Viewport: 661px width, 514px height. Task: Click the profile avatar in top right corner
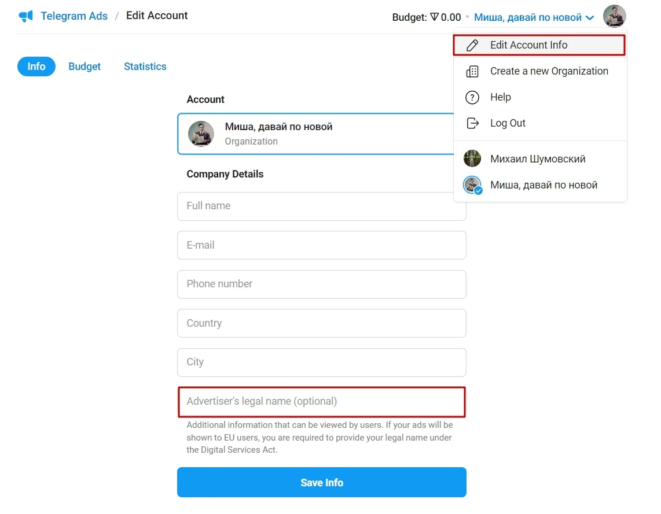pyautogui.click(x=614, y=16)
